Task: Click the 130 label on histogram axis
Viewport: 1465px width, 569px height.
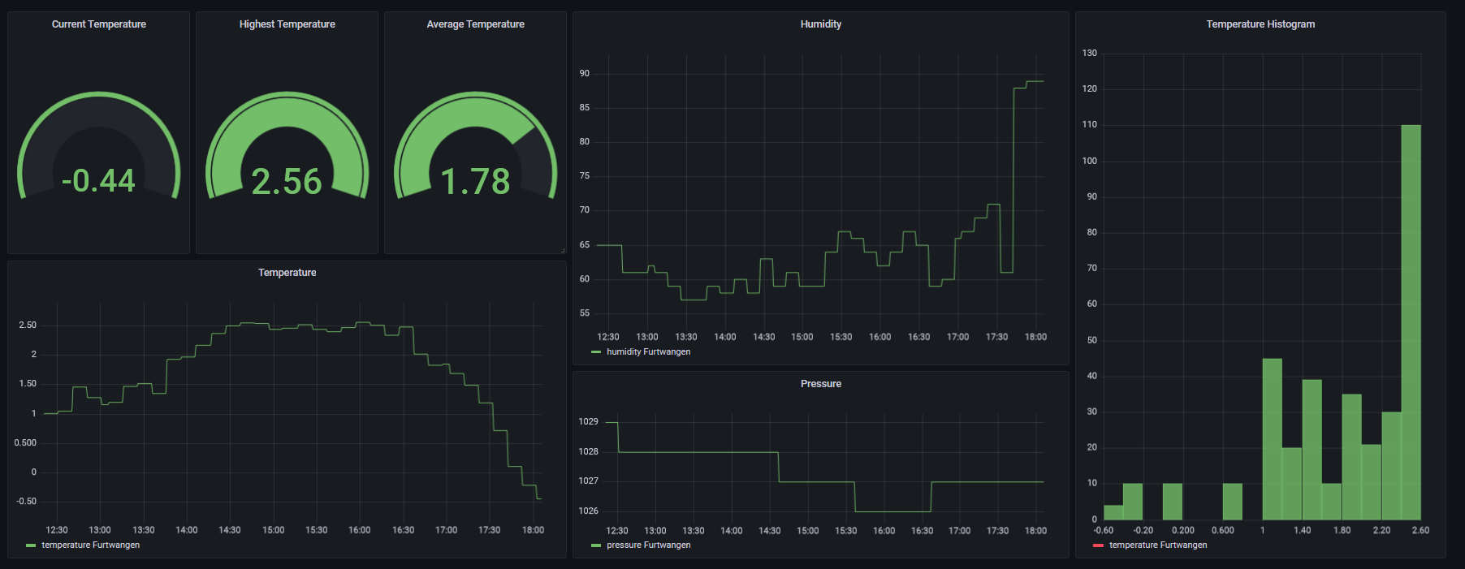Action: tap(1090, 54)
